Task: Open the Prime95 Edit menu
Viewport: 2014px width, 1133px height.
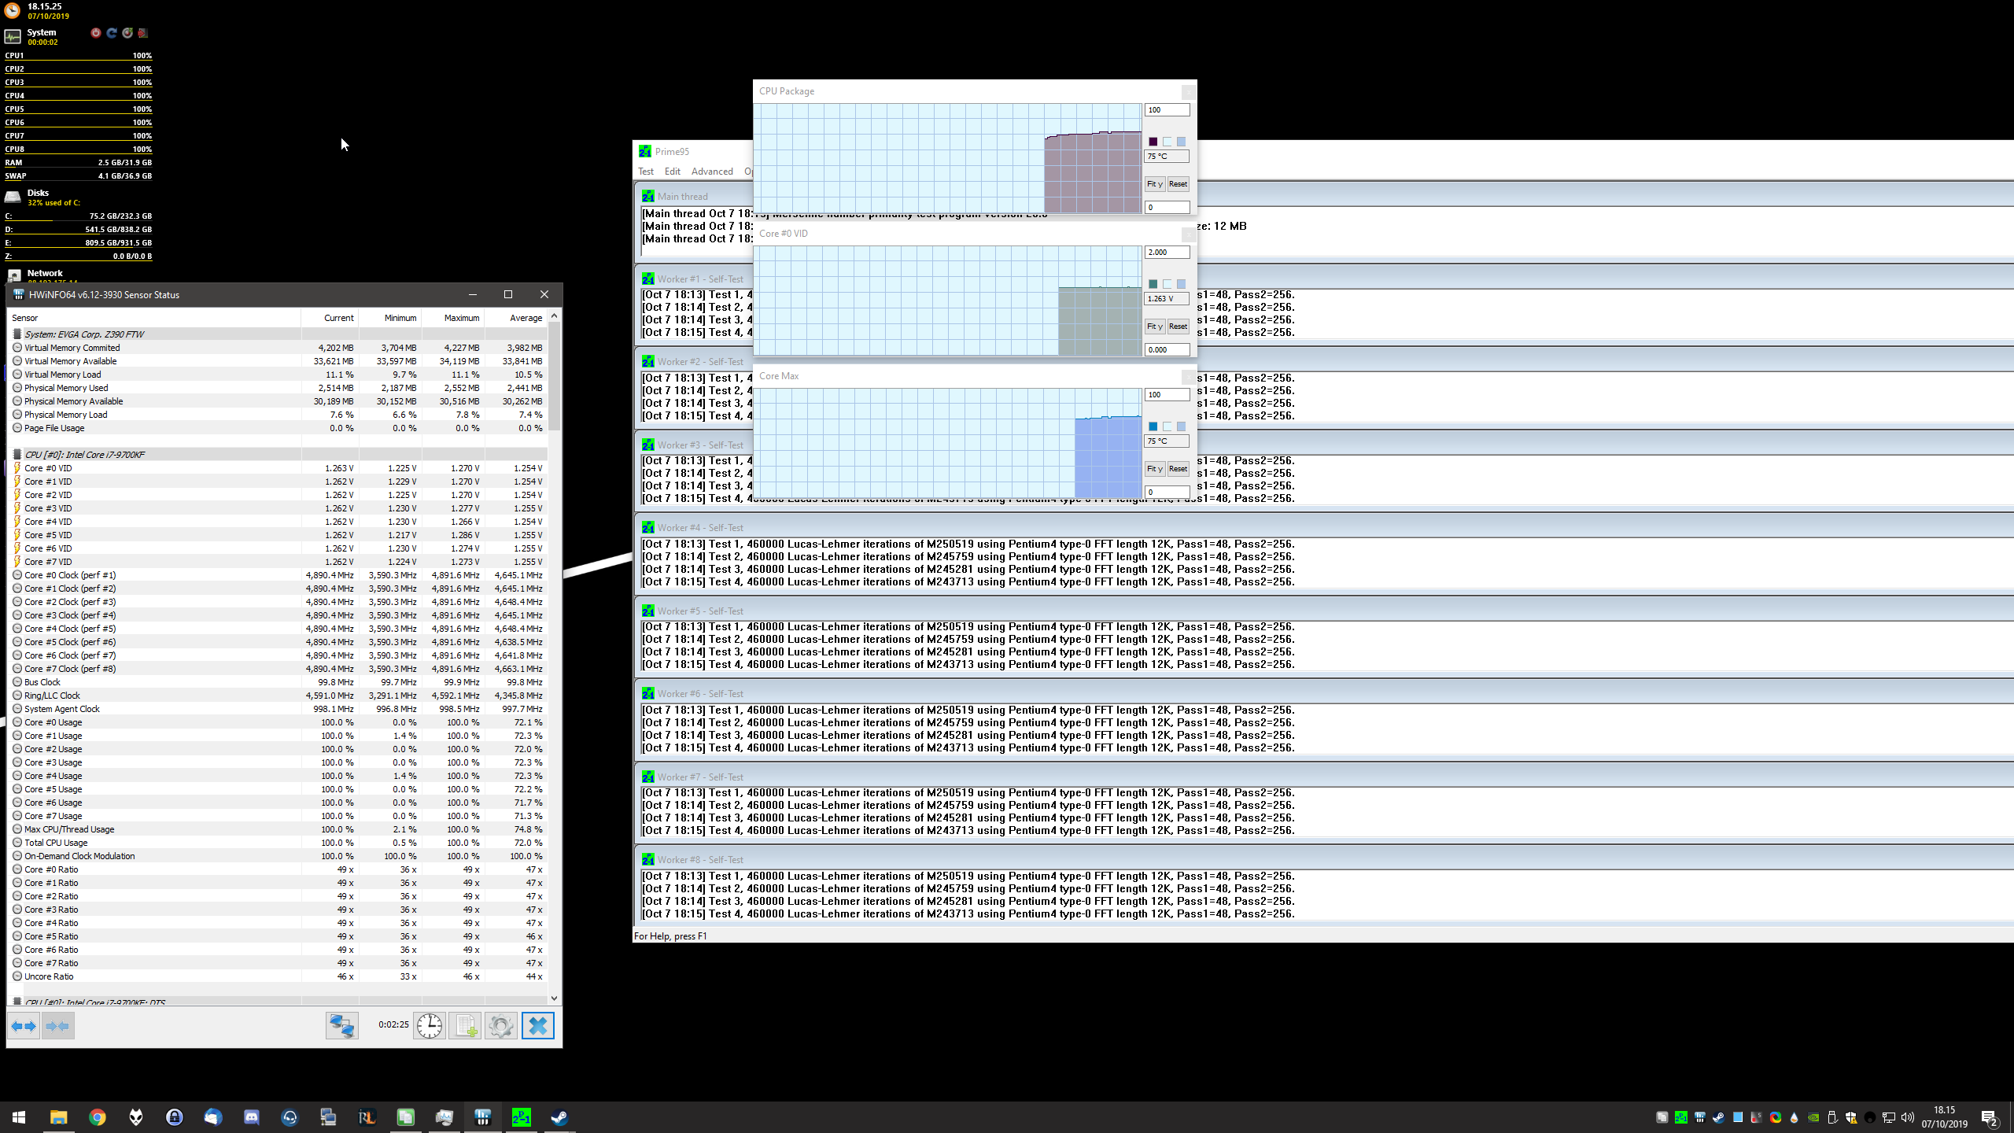Action: (x=673, y=172)
